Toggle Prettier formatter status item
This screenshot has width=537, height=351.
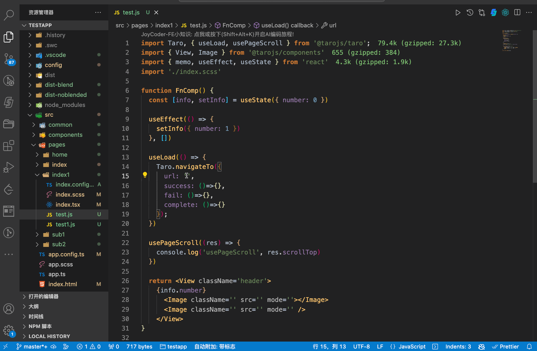pos(506,346)
